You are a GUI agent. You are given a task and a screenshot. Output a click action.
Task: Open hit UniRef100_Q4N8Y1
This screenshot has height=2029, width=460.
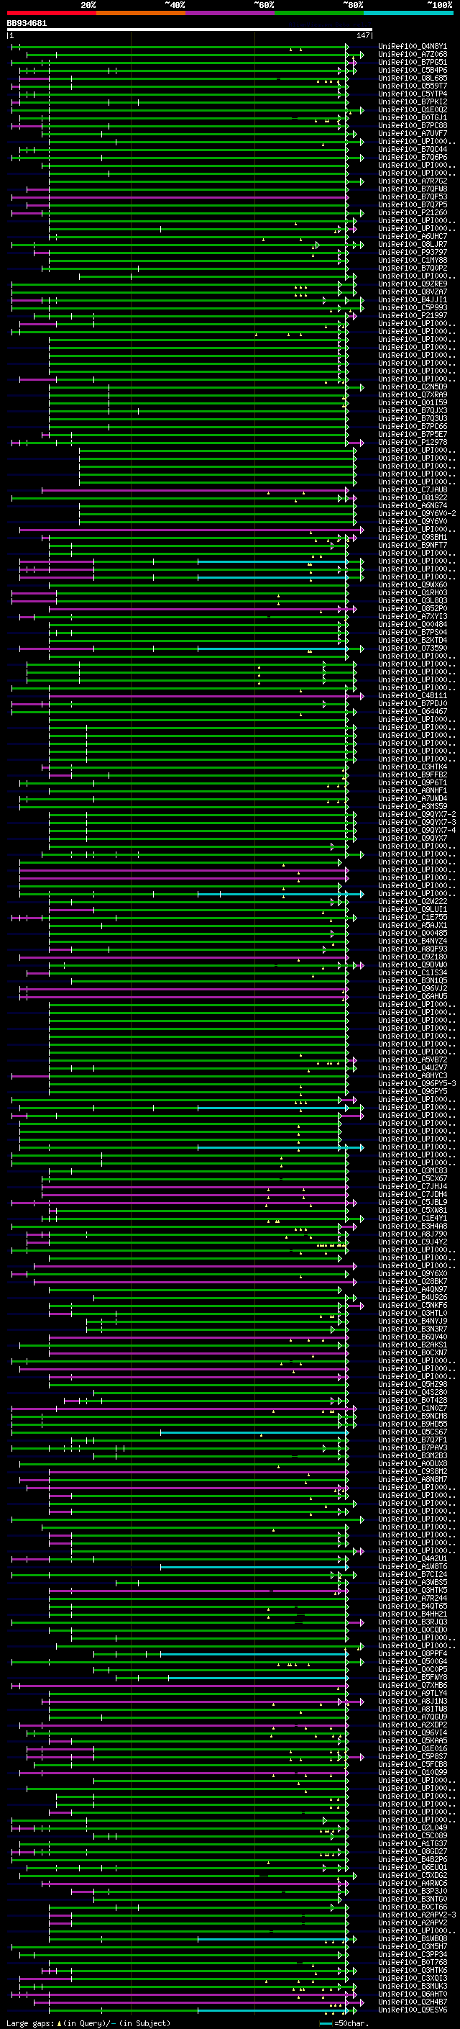(x=412, y=47)
